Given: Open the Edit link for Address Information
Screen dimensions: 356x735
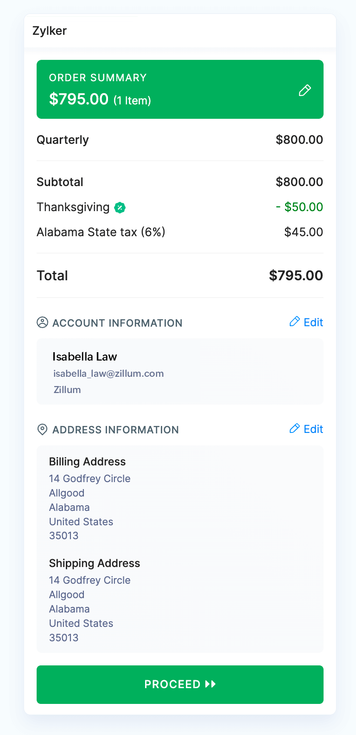Looking at the screenshot, I should point(313,429).
